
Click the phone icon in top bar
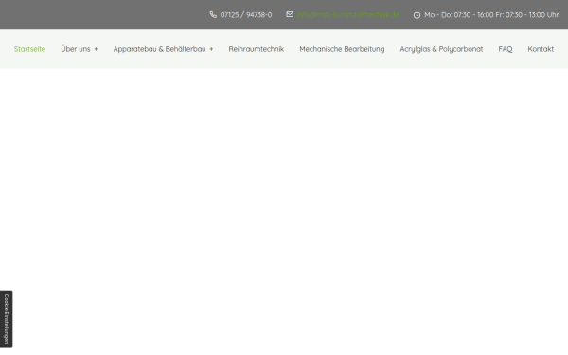coord(213,15)
